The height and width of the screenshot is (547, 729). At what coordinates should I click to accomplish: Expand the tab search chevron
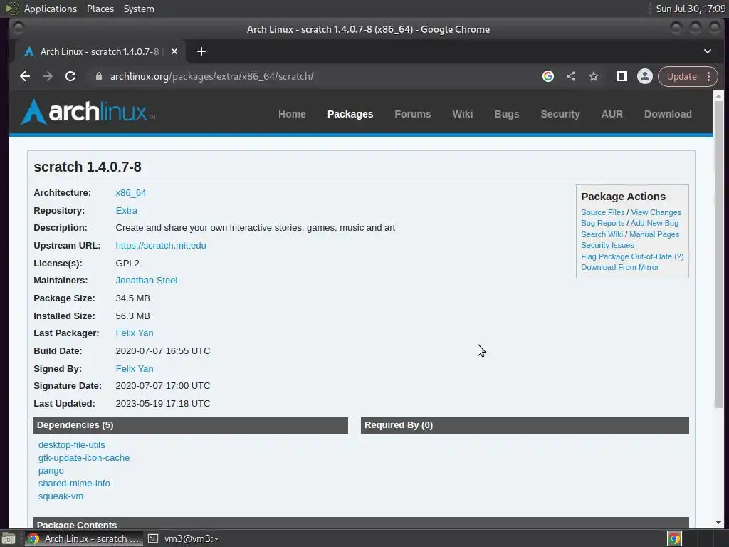[708, 51]
